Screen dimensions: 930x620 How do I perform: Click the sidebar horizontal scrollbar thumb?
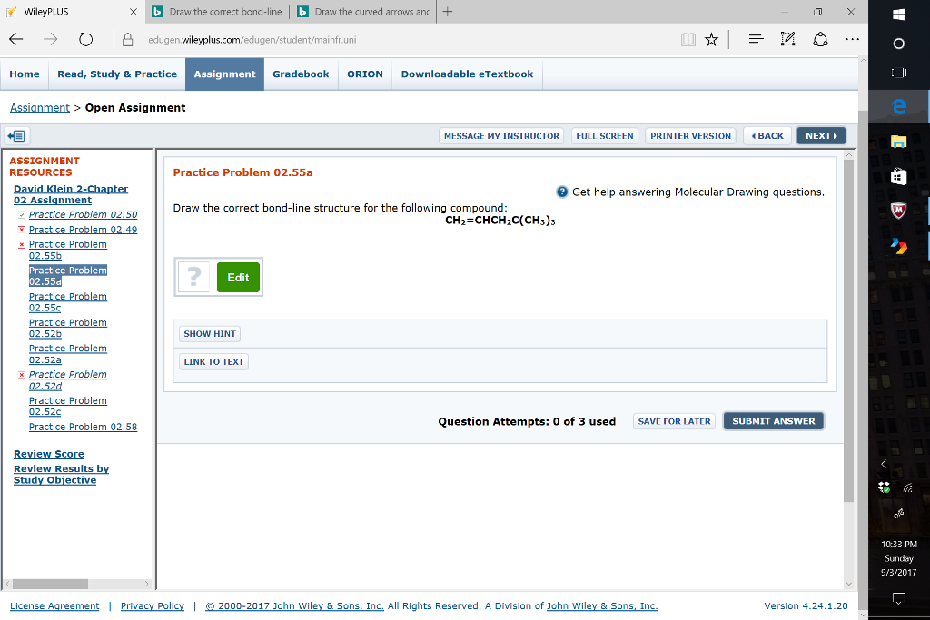click(x=51, y=584)
